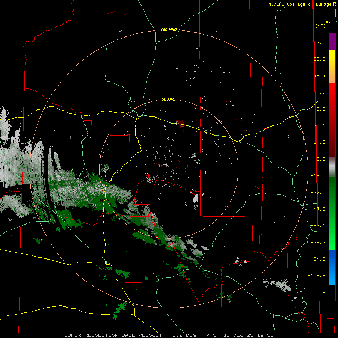Select the -94.2 legend value
The height and width of the screenshot is (338, 338).
click(x=318, y=259)
